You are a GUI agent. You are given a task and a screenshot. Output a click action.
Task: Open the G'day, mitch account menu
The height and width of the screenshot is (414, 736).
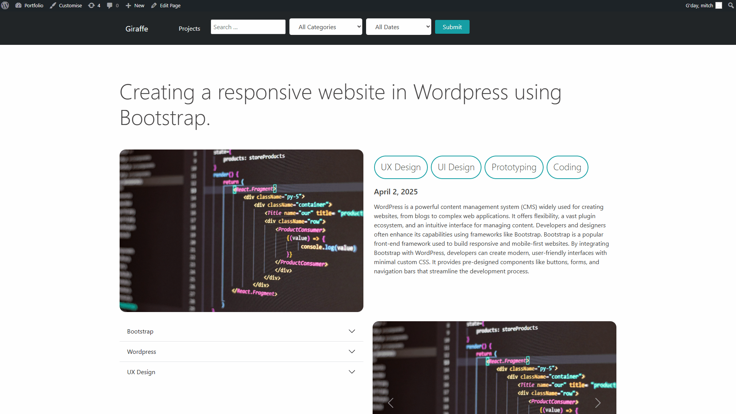703,5
